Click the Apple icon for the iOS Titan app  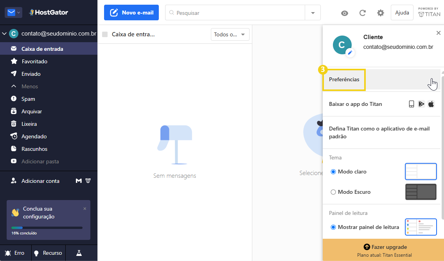click(x=431, y=104)
